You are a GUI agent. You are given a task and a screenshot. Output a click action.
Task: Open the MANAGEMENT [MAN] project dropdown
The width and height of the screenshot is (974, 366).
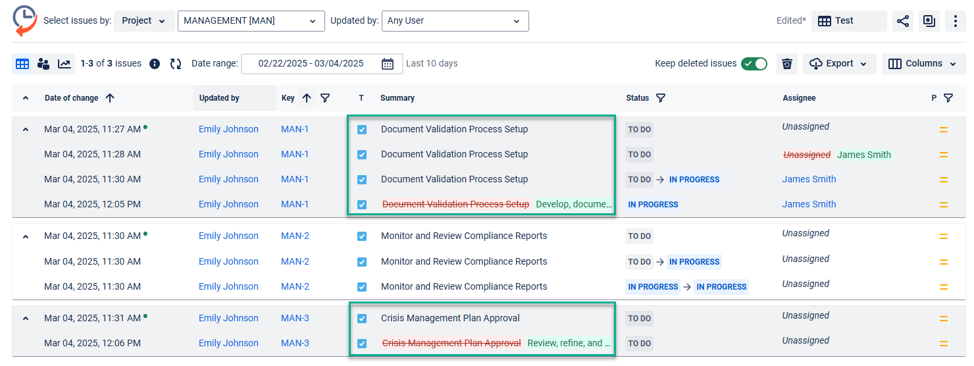pos(251,21)
